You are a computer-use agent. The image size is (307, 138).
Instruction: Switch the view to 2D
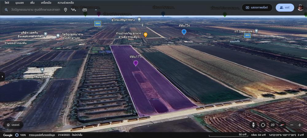coord(272,125)
